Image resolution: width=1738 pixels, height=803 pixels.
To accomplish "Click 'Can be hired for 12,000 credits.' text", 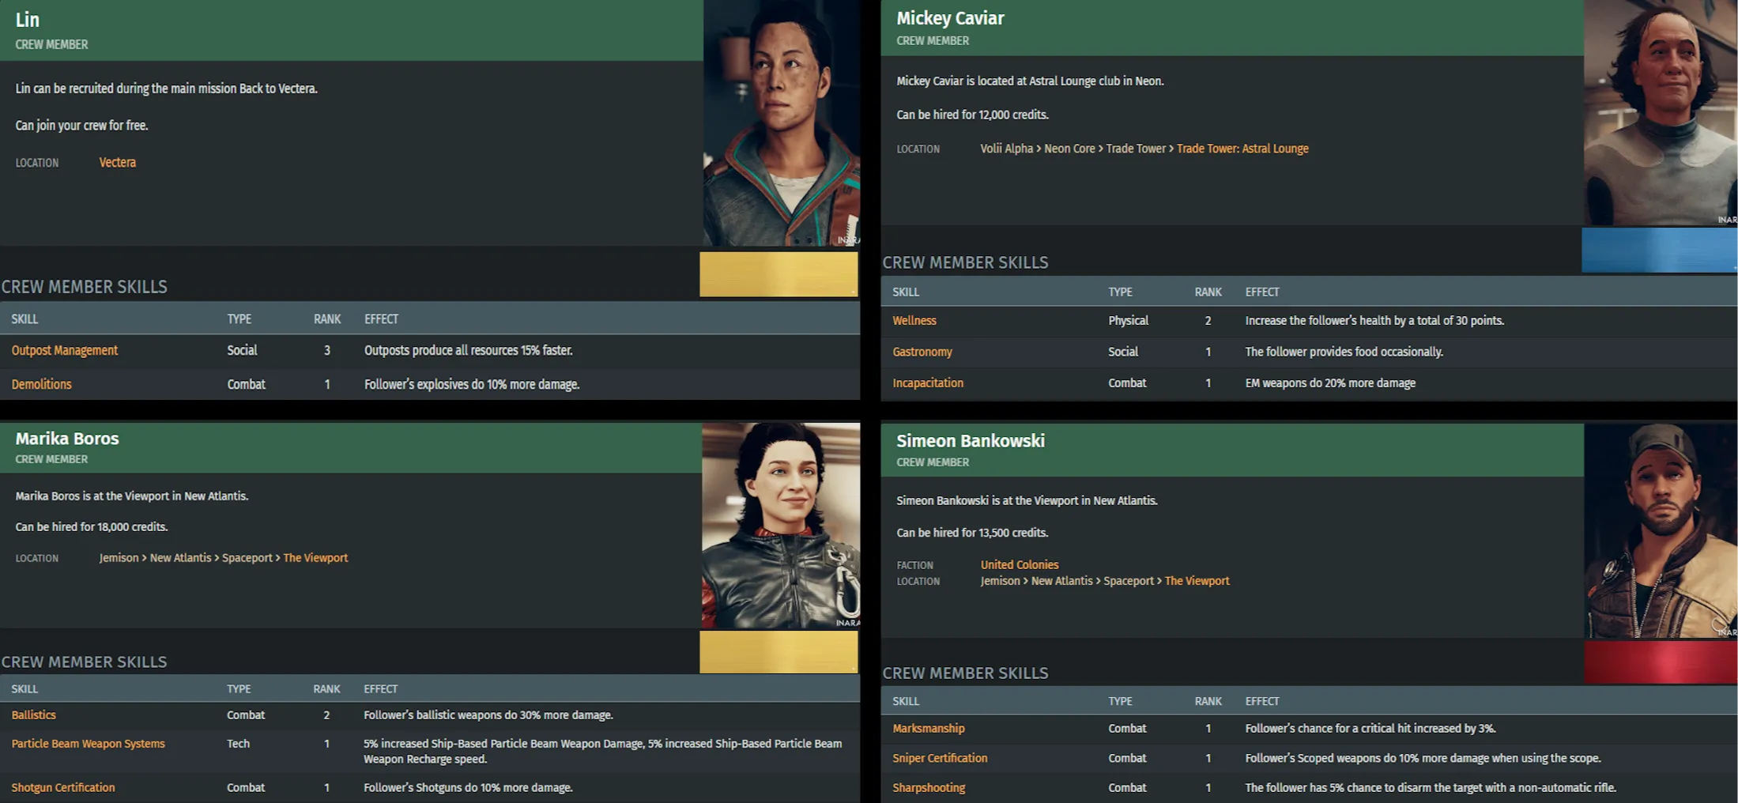I will click(972, 115).
